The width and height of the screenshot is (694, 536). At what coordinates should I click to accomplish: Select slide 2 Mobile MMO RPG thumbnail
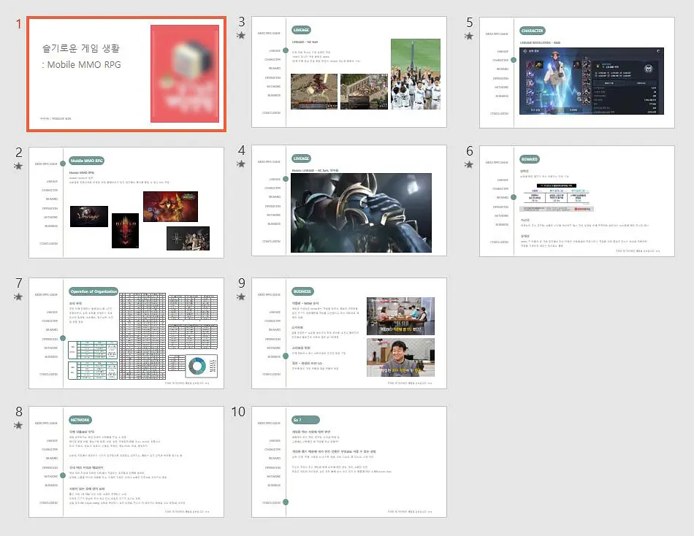point(126,202)
